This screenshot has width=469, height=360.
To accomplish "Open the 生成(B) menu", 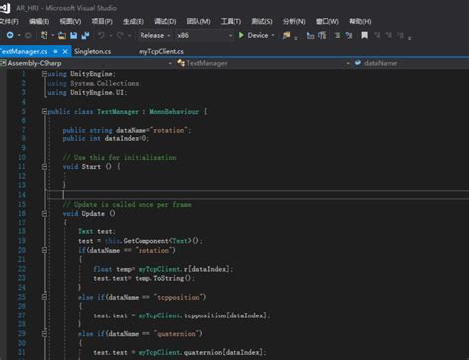I will pyautogui.click(x=134, y=22).
